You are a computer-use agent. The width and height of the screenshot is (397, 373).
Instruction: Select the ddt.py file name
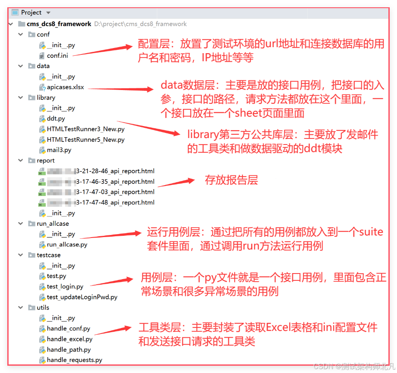click(x=56, y=118)
